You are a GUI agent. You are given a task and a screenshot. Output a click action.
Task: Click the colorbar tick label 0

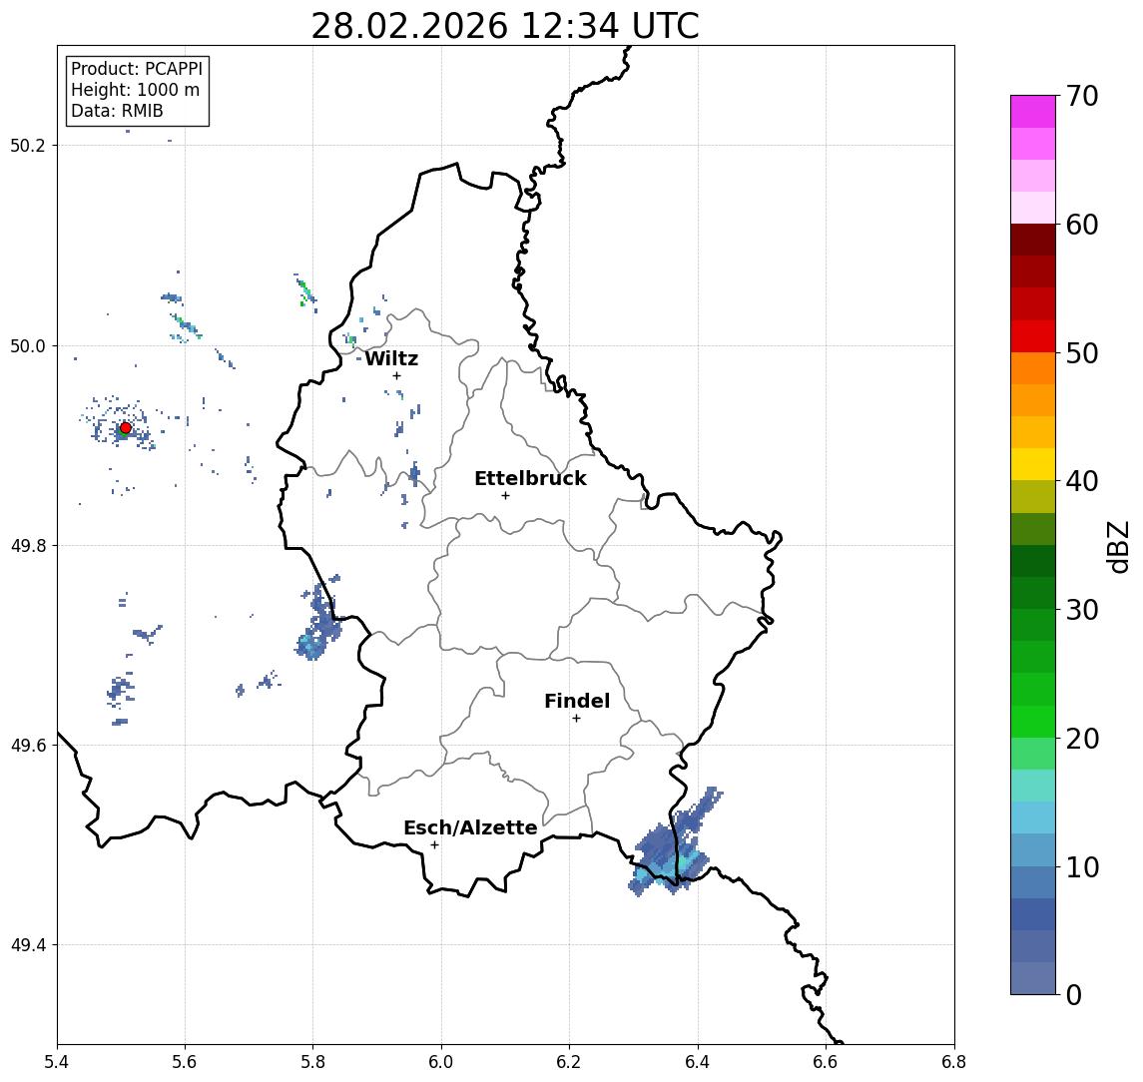[x=1074, y=994]
